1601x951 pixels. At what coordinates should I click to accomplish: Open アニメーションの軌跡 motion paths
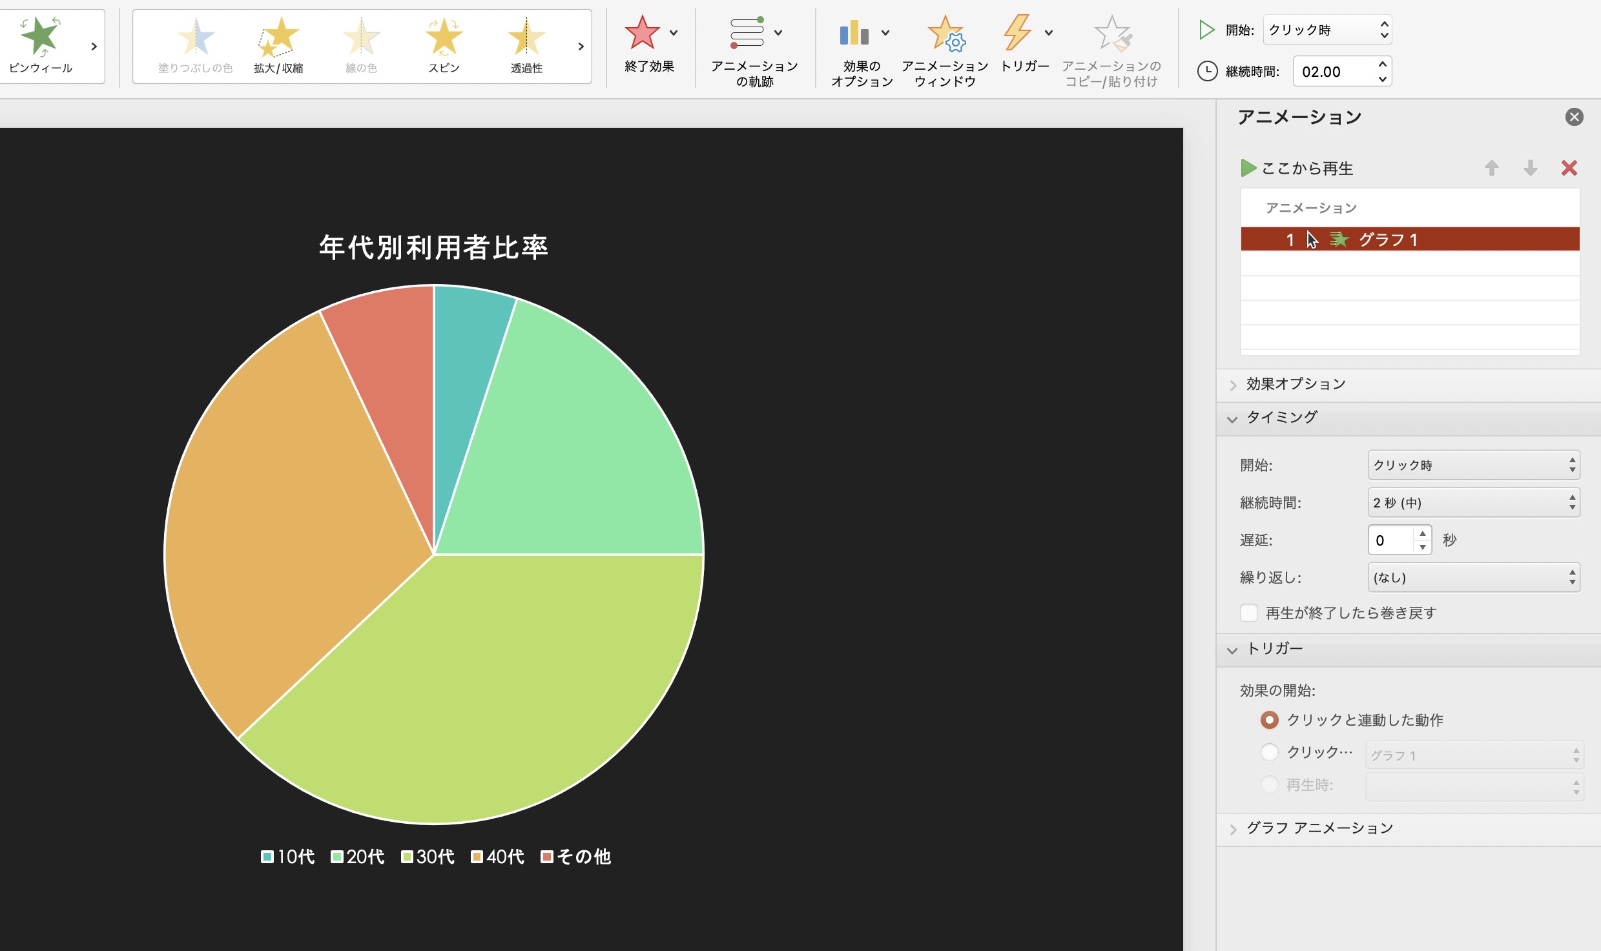pyautogui.click(x=754, y=52)
